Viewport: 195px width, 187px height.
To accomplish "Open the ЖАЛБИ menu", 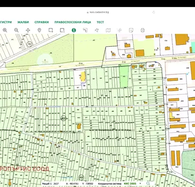I will click(23, 22).
